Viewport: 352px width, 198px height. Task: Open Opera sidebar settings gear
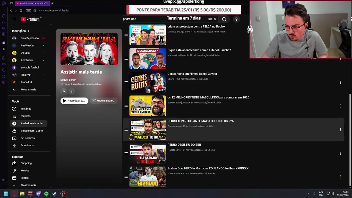pyautogui.click(x=4, y=82)
